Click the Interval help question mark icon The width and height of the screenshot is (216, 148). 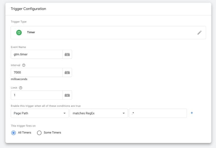[x=24, y=65]
